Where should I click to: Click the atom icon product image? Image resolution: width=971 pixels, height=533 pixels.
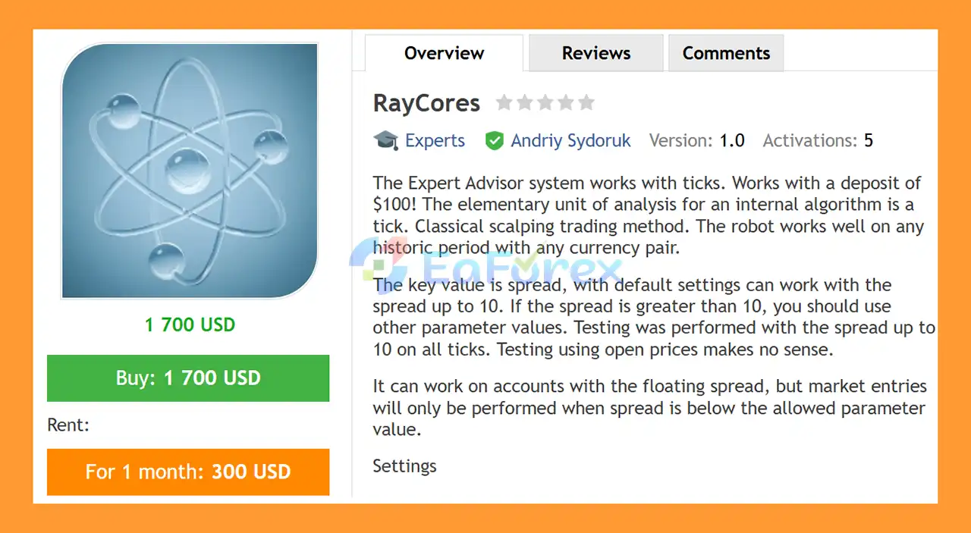click(x=189, y=171)
